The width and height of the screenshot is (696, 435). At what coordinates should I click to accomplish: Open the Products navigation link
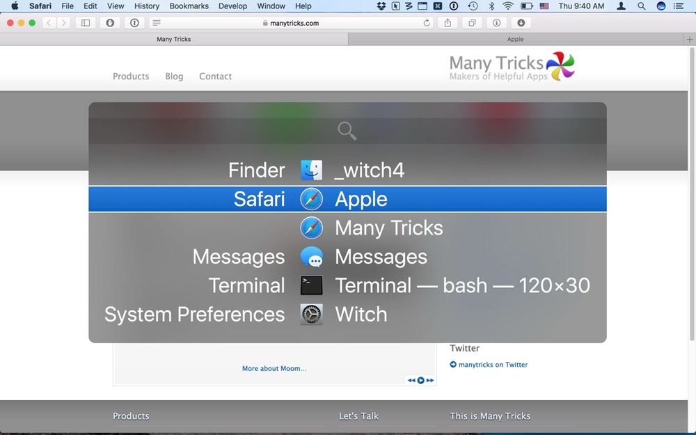[131, 77]
